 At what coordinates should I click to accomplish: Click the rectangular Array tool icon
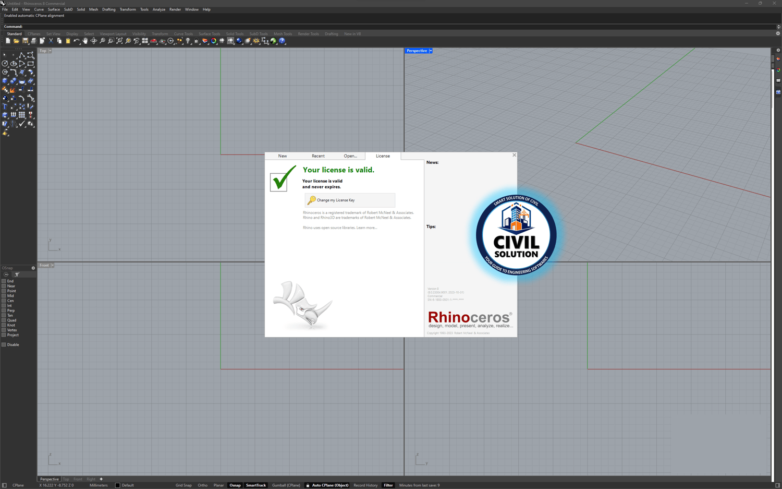[x=22, y=115]
